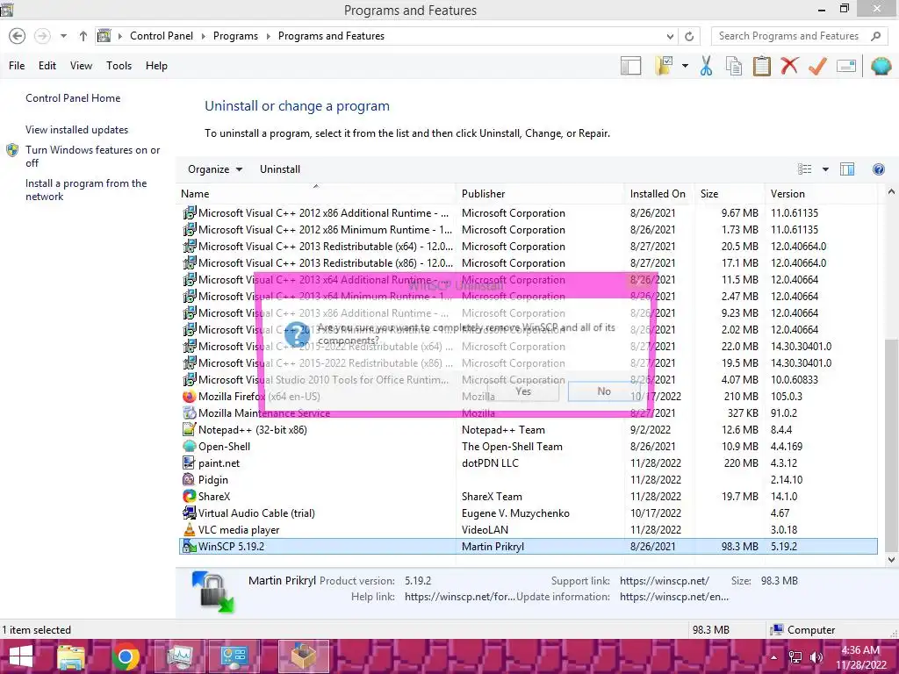This screenshot has height=674, width=899.
Task: Click the list scrollbar up arrow
Action: click(891, 192)
